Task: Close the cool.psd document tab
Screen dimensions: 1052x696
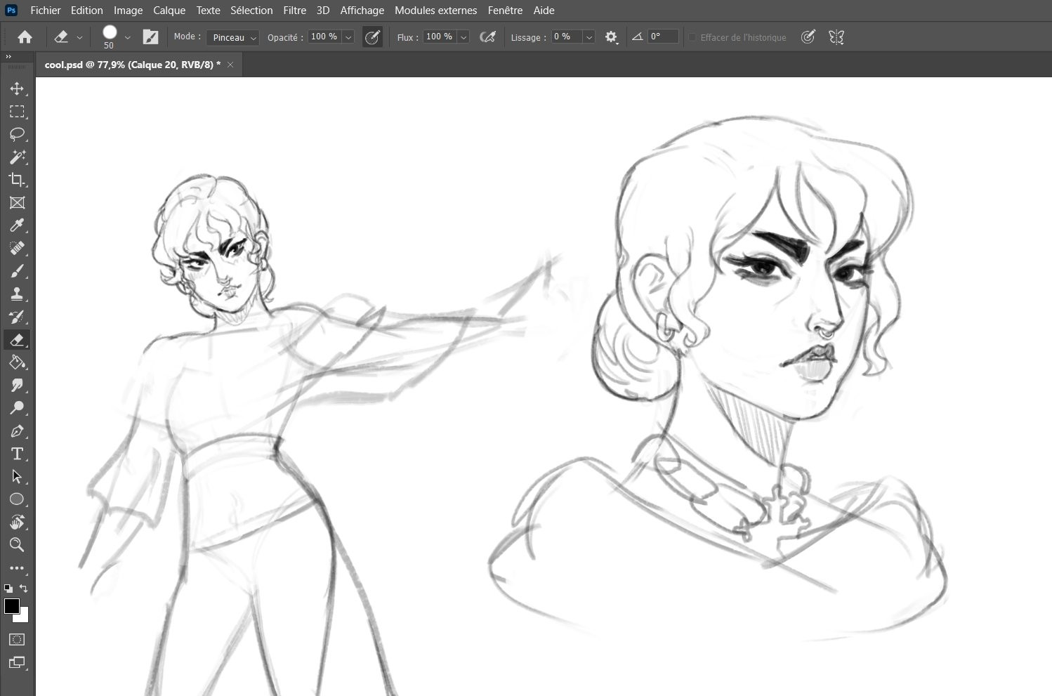Action: pyautogui.click(x=230, y=65)
